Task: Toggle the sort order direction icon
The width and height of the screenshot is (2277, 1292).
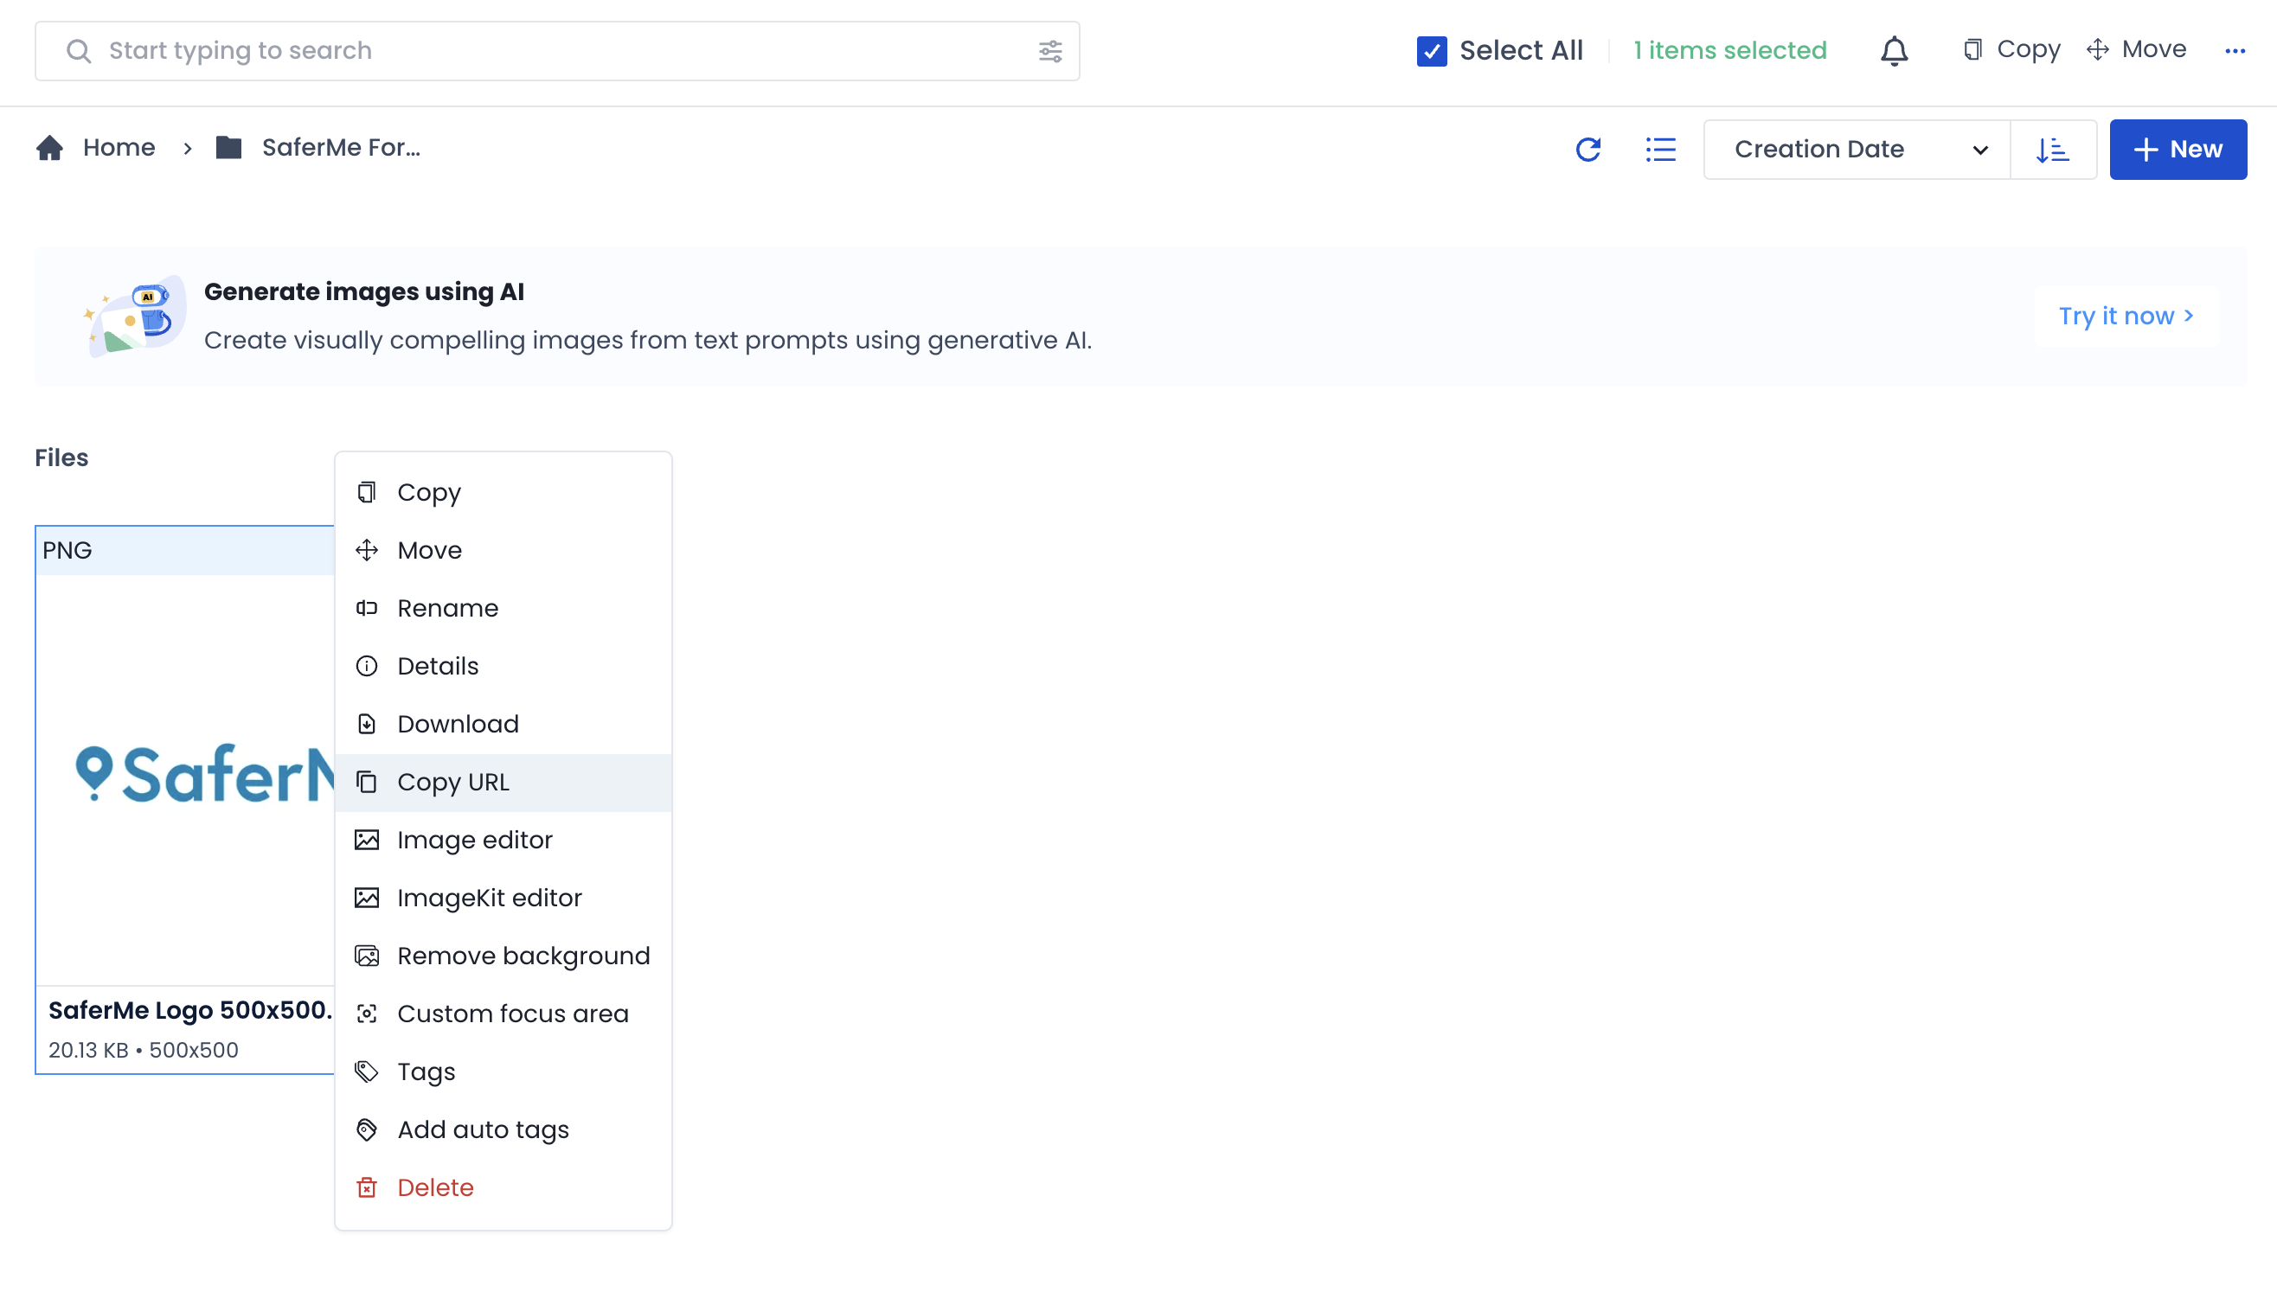Action: coord(2052,149)
